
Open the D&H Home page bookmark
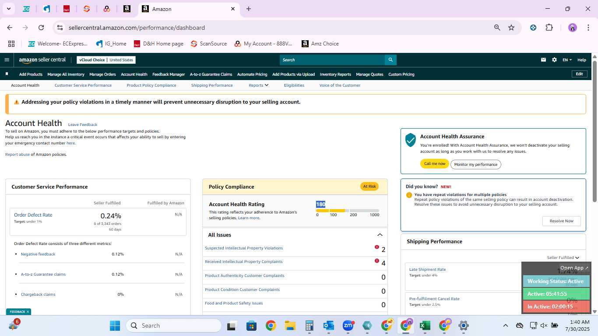(x=158, y=44)
